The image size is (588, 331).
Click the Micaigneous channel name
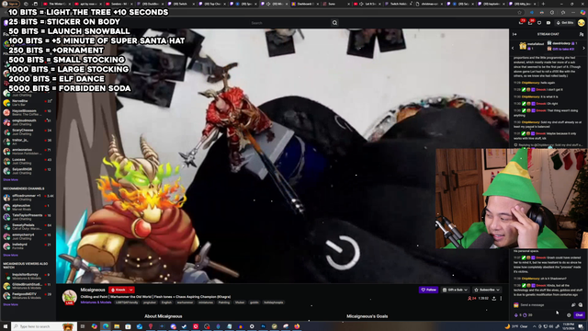pyautogui.click(x=93, y=290)
